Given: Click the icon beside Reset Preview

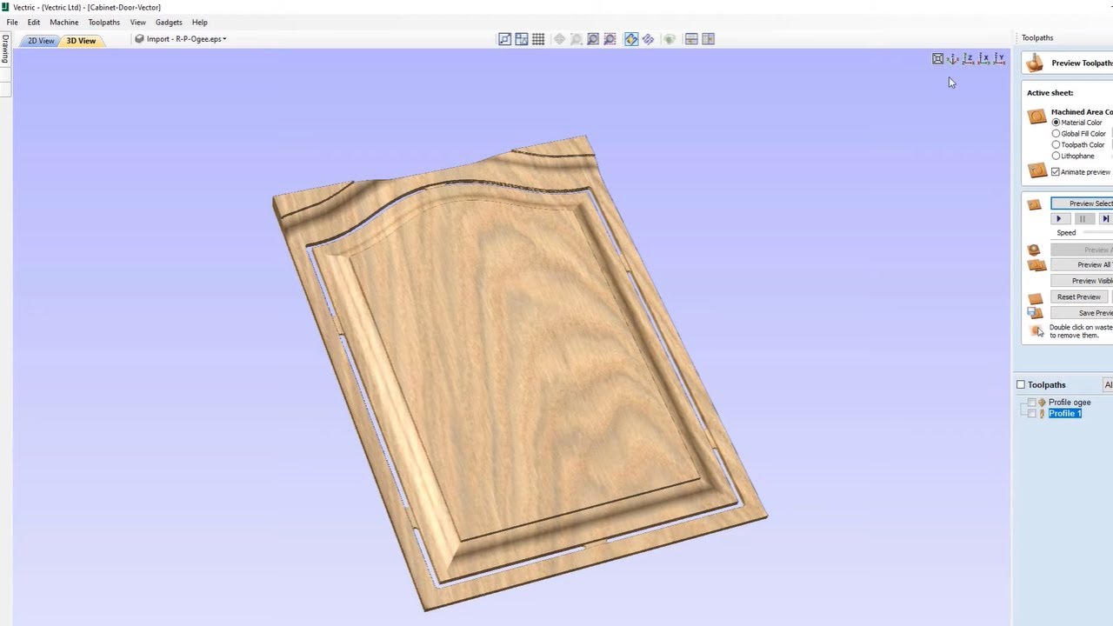Looking at the screenshot, I should (x=1035, y=298).
